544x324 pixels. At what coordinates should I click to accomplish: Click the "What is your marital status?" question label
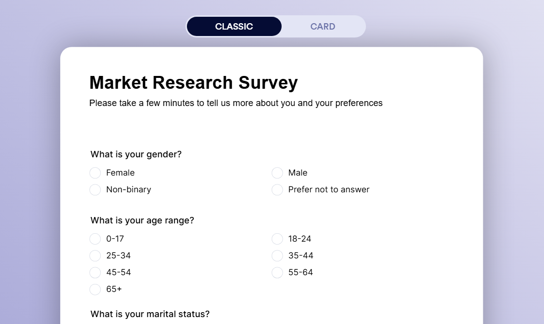(149, 314)
